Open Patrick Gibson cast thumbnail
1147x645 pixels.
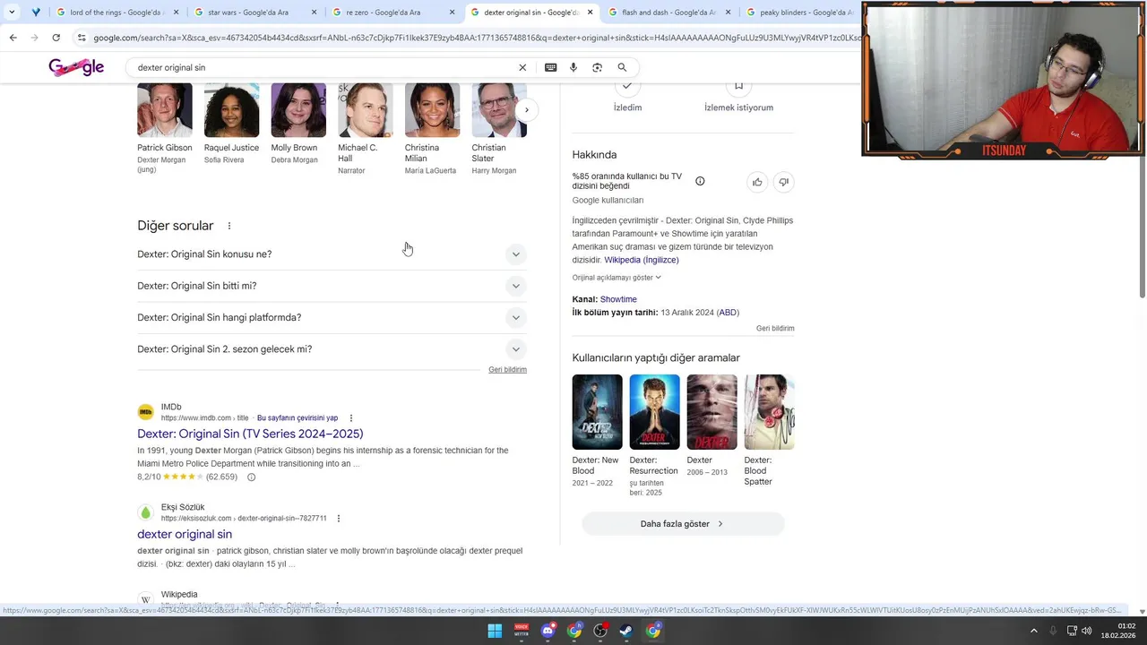(x=165, y=110)
